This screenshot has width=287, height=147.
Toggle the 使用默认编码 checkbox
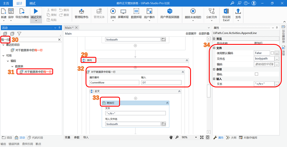272,53
